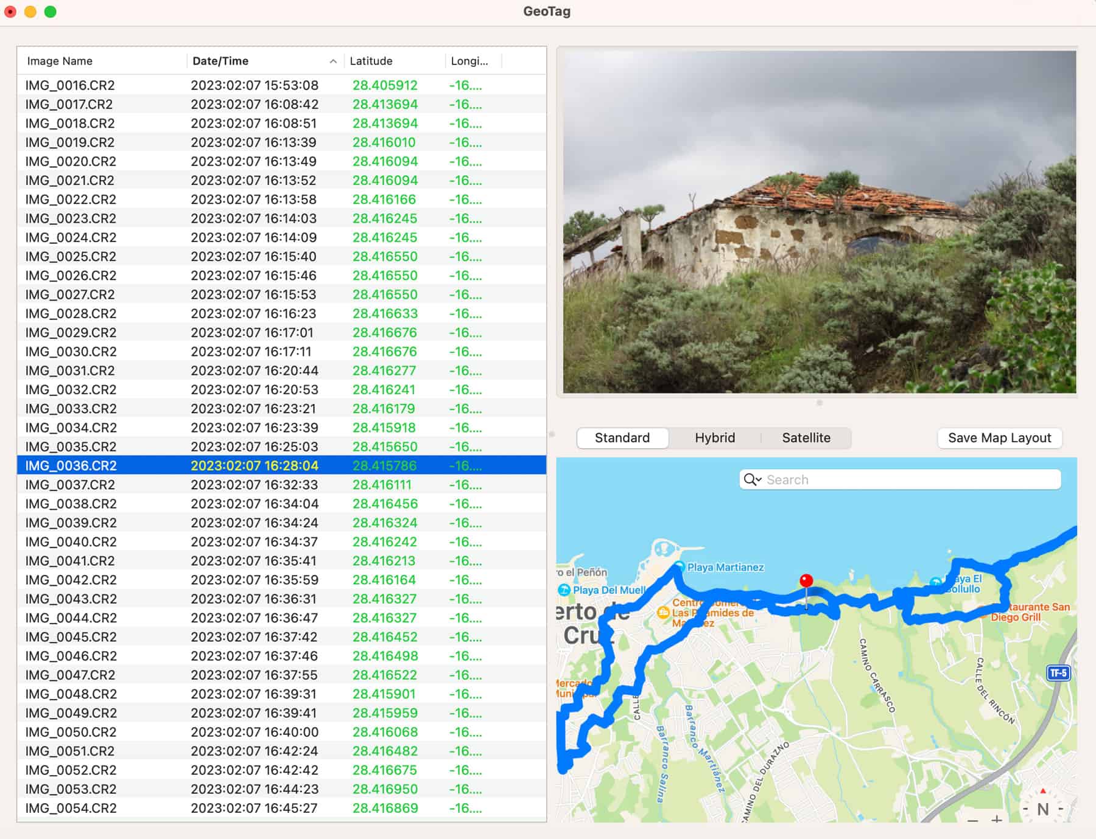The height and width of the screenshot is (839, 1096).
Task: Click the Playa Martianez beach icon
Action: click(x=680, y=567)
